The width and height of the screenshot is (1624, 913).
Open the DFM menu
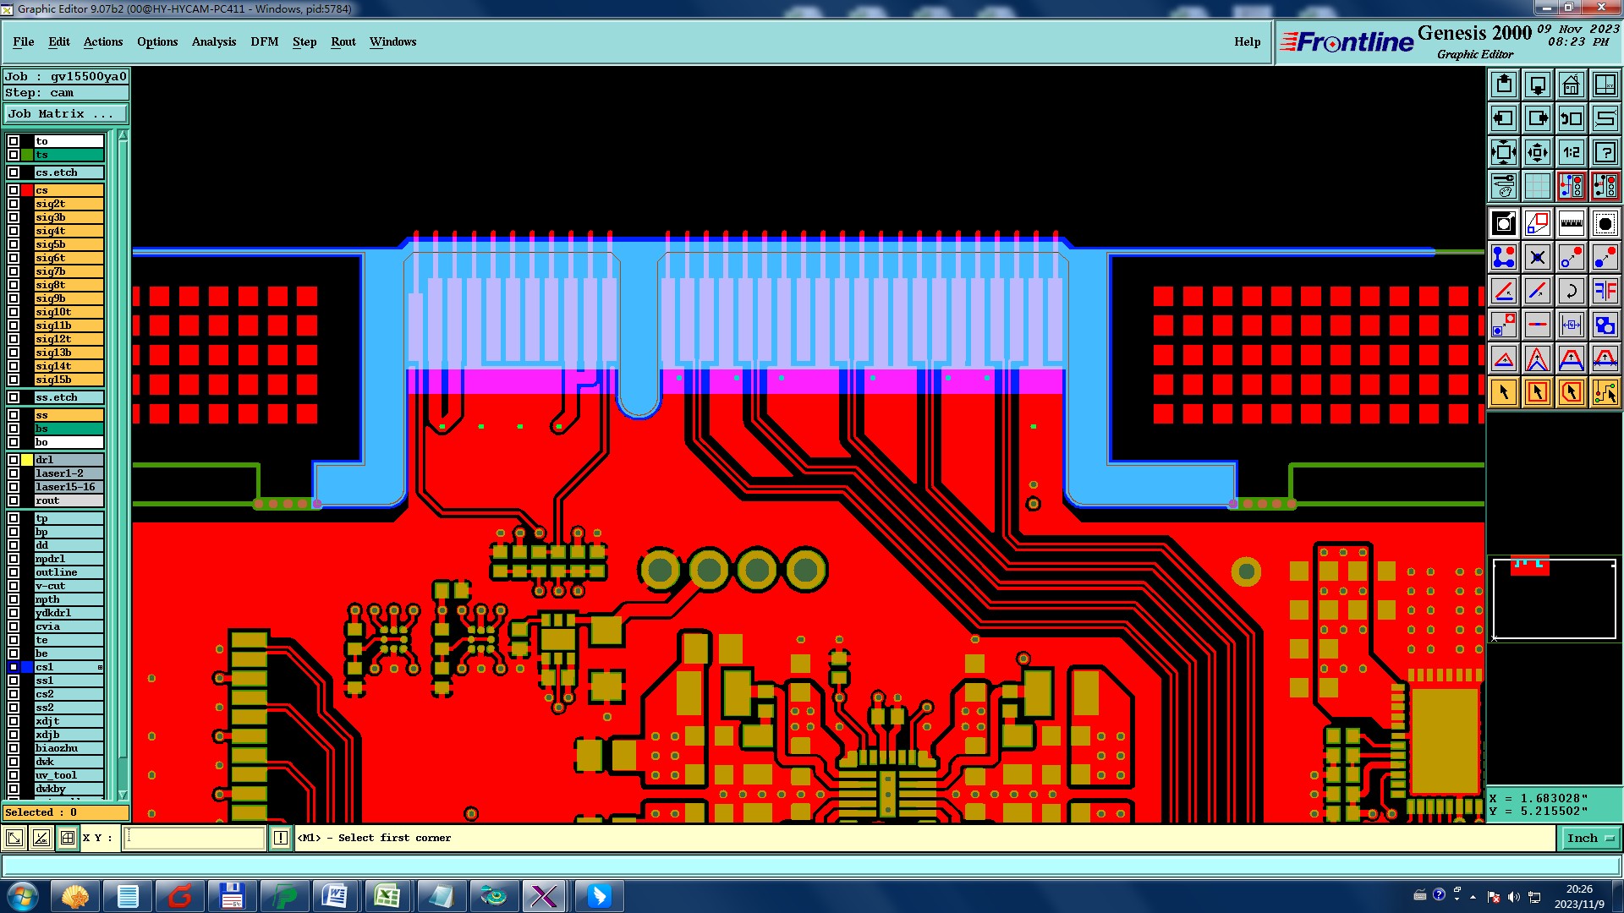tap(264, 41)
